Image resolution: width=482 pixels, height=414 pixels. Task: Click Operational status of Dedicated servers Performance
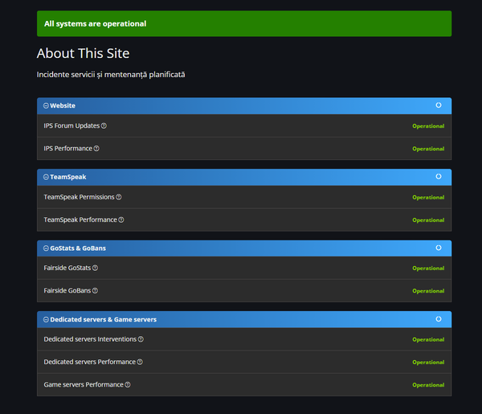(x=428, y=363)
